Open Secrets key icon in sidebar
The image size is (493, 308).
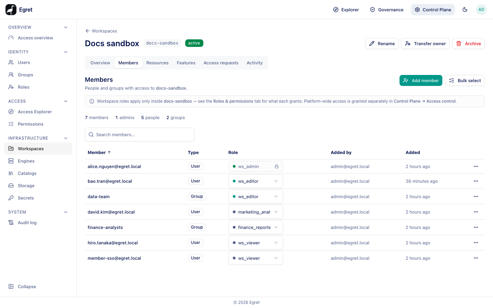pos(11,198)
